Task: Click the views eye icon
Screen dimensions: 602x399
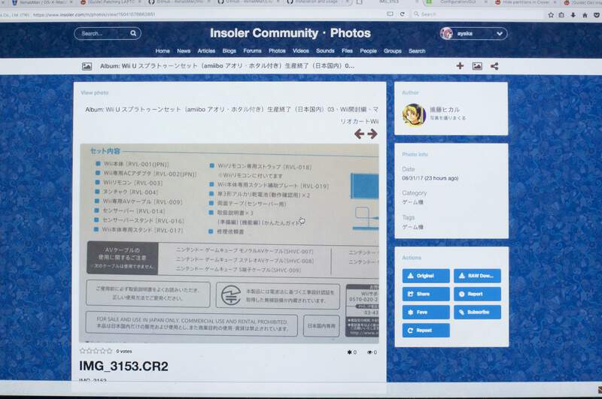Action: tap(369, 352)
